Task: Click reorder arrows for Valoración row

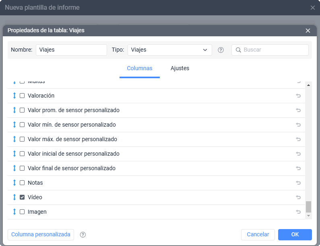Action: [x=14, y=96]
